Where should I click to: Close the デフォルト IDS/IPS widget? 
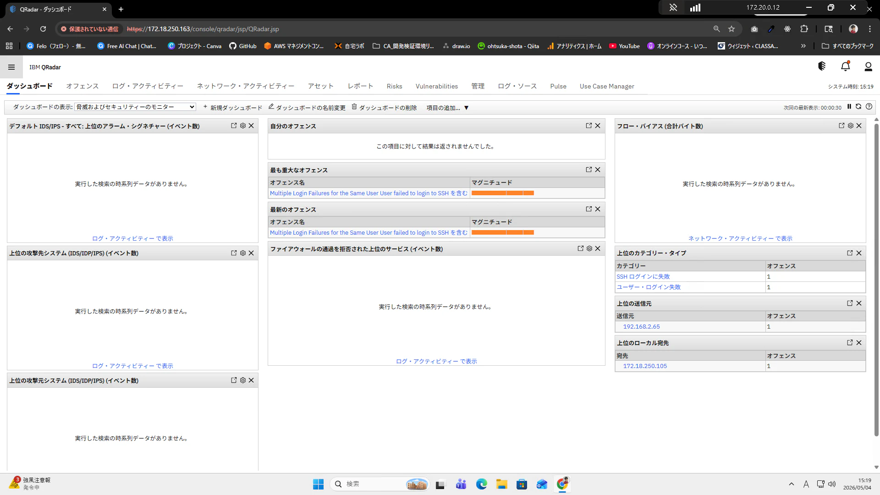click(x=251, y=126)
